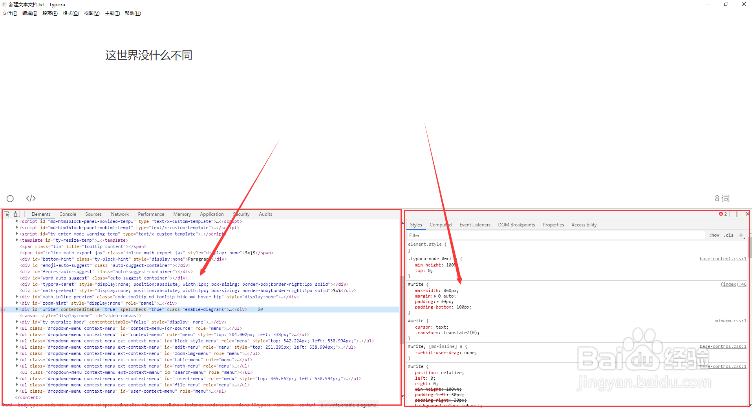Image resolution: width=752 pixels, height=408 pixels.
Task: Toggle the device toolbar icon
Action: coord(17,214)
